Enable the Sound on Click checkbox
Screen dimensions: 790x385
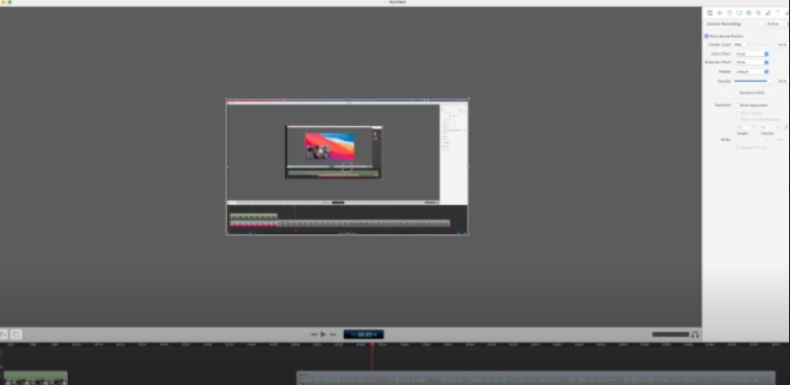tap(737, 93)
